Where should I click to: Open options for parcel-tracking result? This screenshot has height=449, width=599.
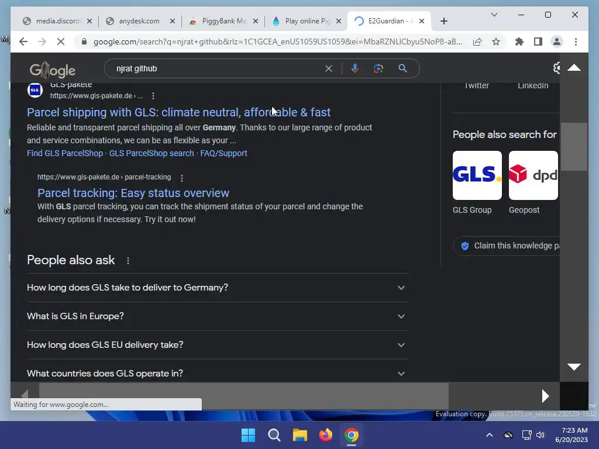(182, 178)
